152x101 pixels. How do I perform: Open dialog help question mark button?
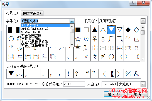coord(133,3)
